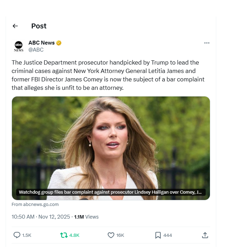Click the 1.5K replies count

(27, 235)
